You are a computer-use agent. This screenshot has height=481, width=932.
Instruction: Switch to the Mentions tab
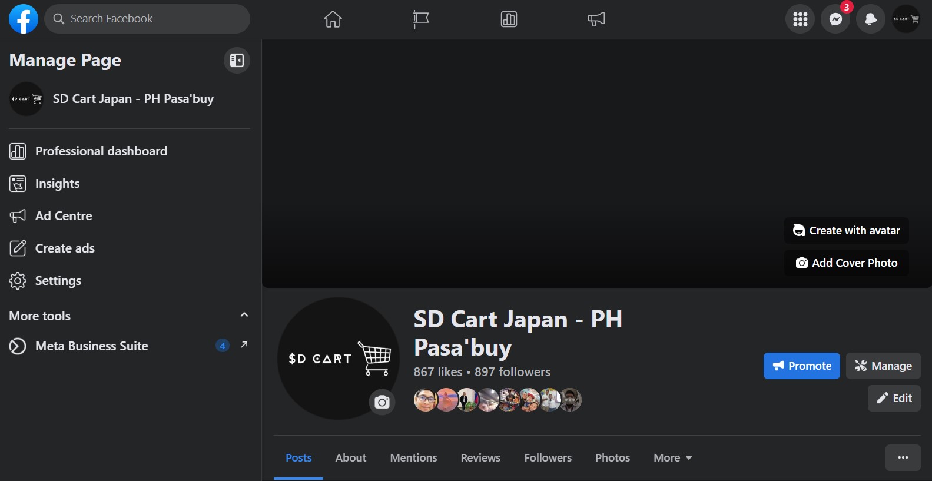pyautogui.click(x=413, y=458)
